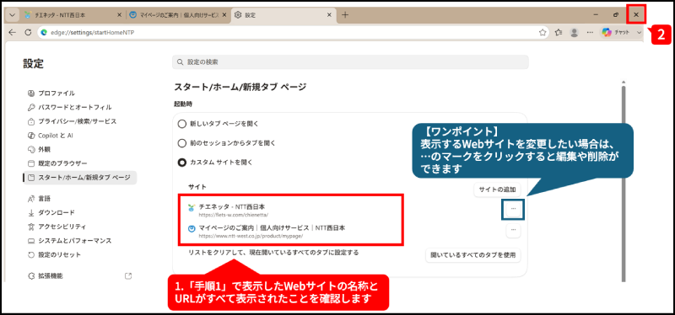The image size is (675, 315).
Task: Open プライバシー/検索/サービス settings
Action: click(x=72, y=121)
